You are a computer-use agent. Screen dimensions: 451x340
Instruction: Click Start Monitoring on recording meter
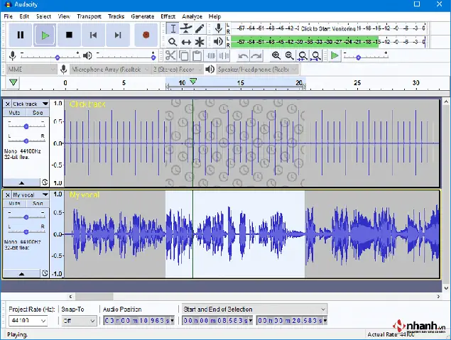pyautogui.click(x=328, y=28)
